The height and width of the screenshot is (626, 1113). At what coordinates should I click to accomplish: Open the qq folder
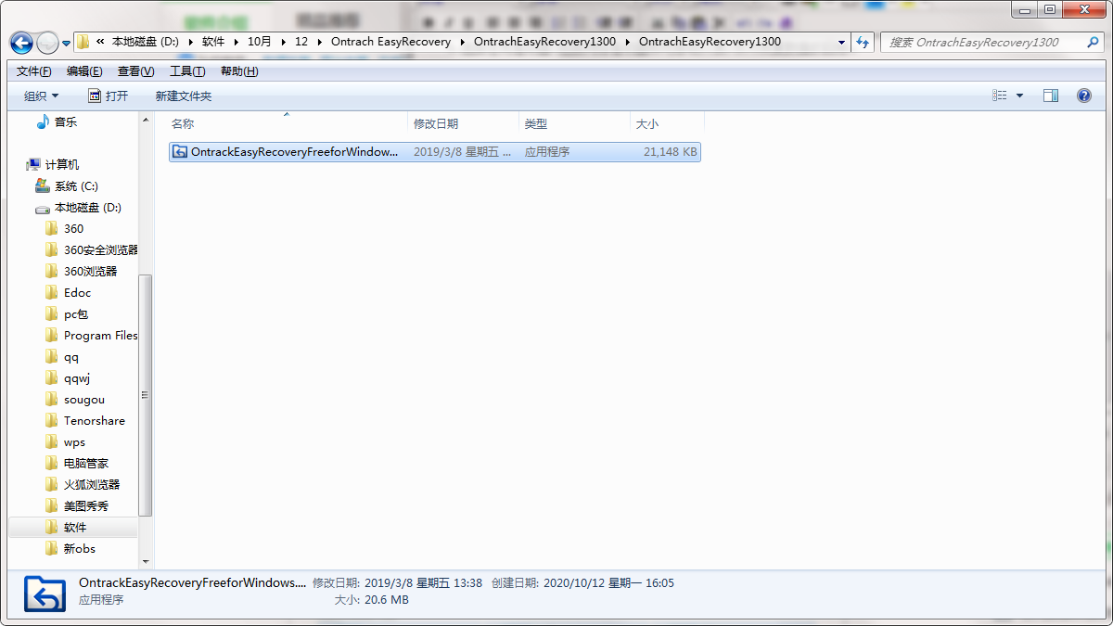71,356
